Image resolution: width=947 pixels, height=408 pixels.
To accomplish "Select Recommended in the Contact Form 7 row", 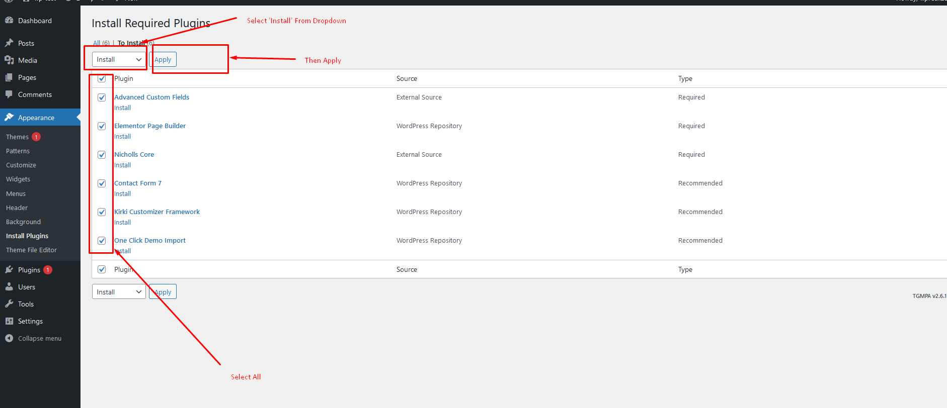I will pos(700,183).
